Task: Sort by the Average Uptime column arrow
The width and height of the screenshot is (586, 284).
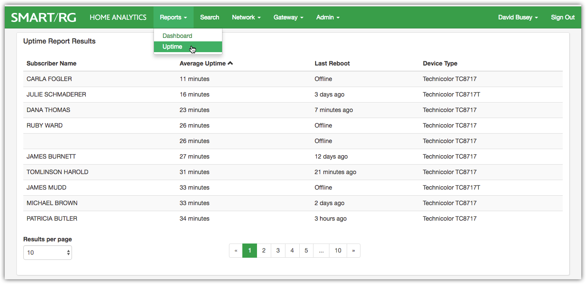Action: point(230,63)
